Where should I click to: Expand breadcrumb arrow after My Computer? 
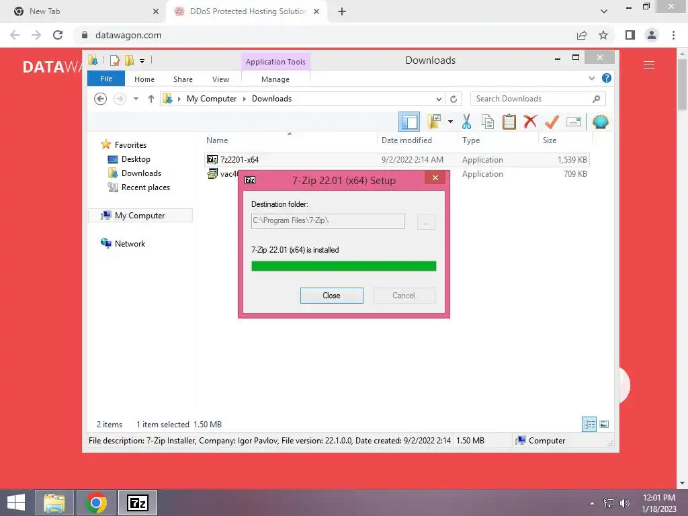[245, 99]
